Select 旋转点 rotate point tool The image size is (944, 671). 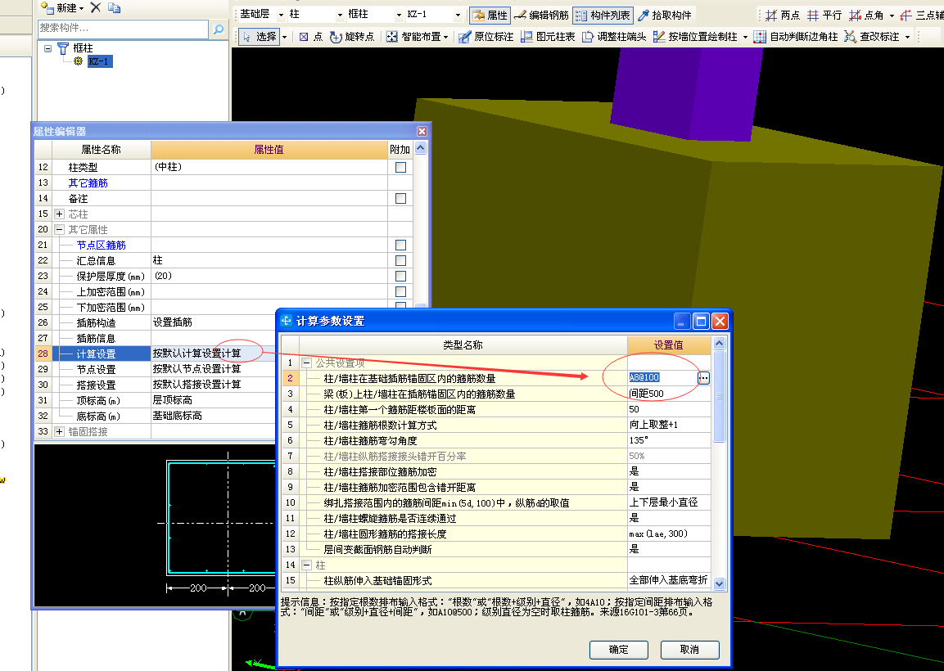(x=352, y=37)
